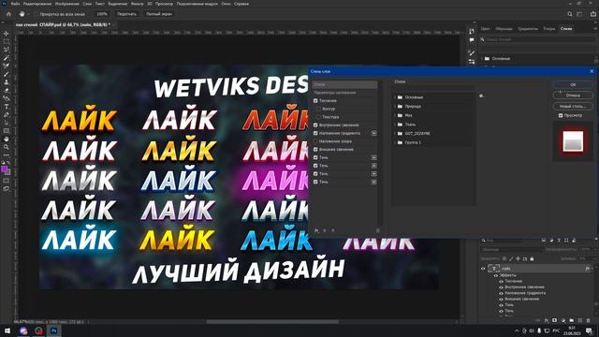Open the layer blend mode dropdown
Viewport: 599px width, 337px height.
511,250
